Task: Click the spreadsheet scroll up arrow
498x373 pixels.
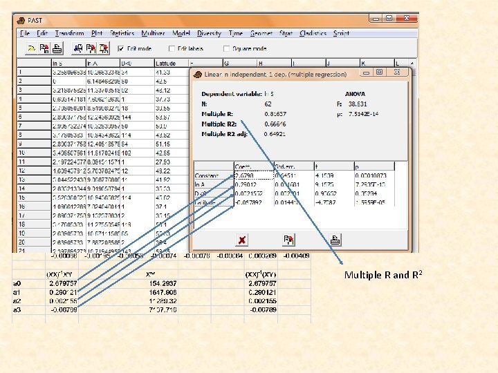Action: [x=412, y=63]
